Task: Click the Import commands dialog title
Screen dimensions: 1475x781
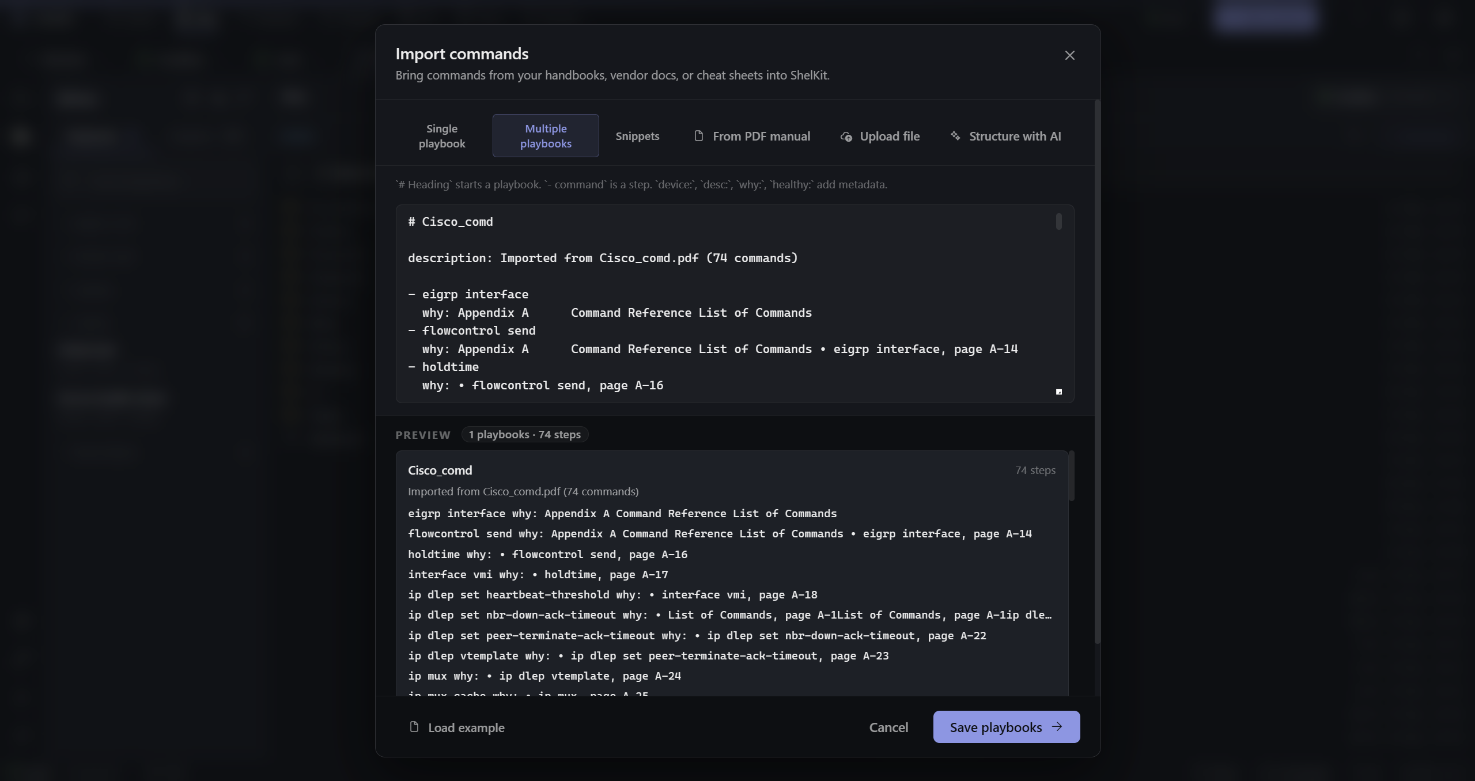Action: [462, 54]
